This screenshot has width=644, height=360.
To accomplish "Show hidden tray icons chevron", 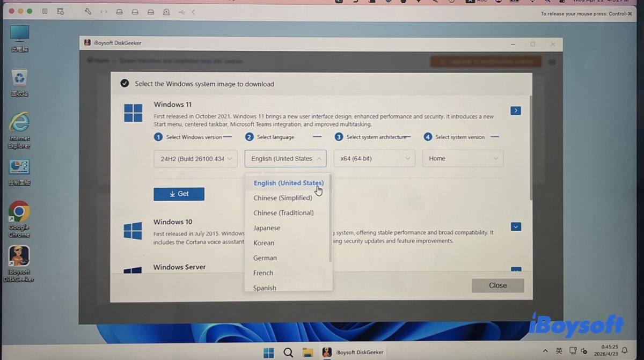I will (545, 350).
